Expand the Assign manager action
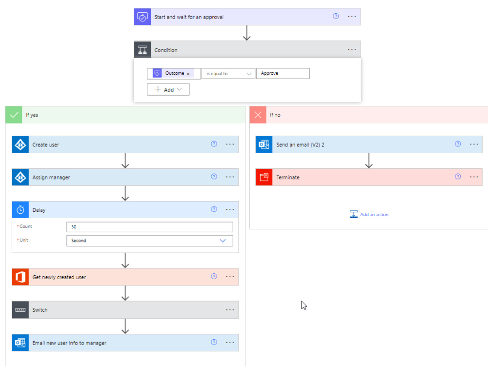This screenshot has width=488, height=366. [x=125, y=177]
